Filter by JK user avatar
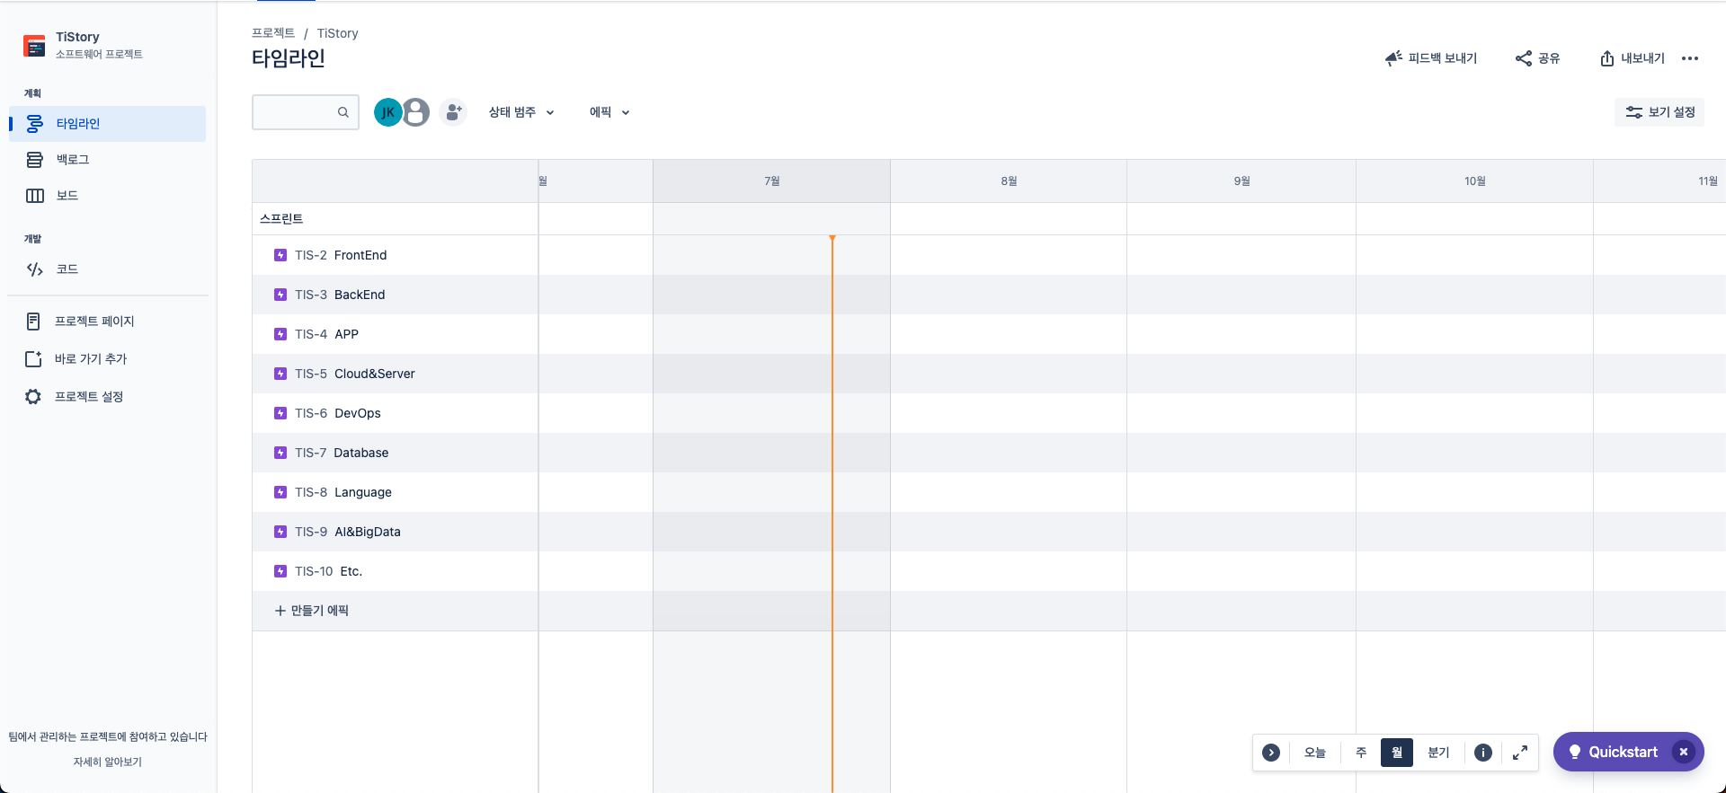This screenshot has height=793, width=1726. (x=387, y=112)
